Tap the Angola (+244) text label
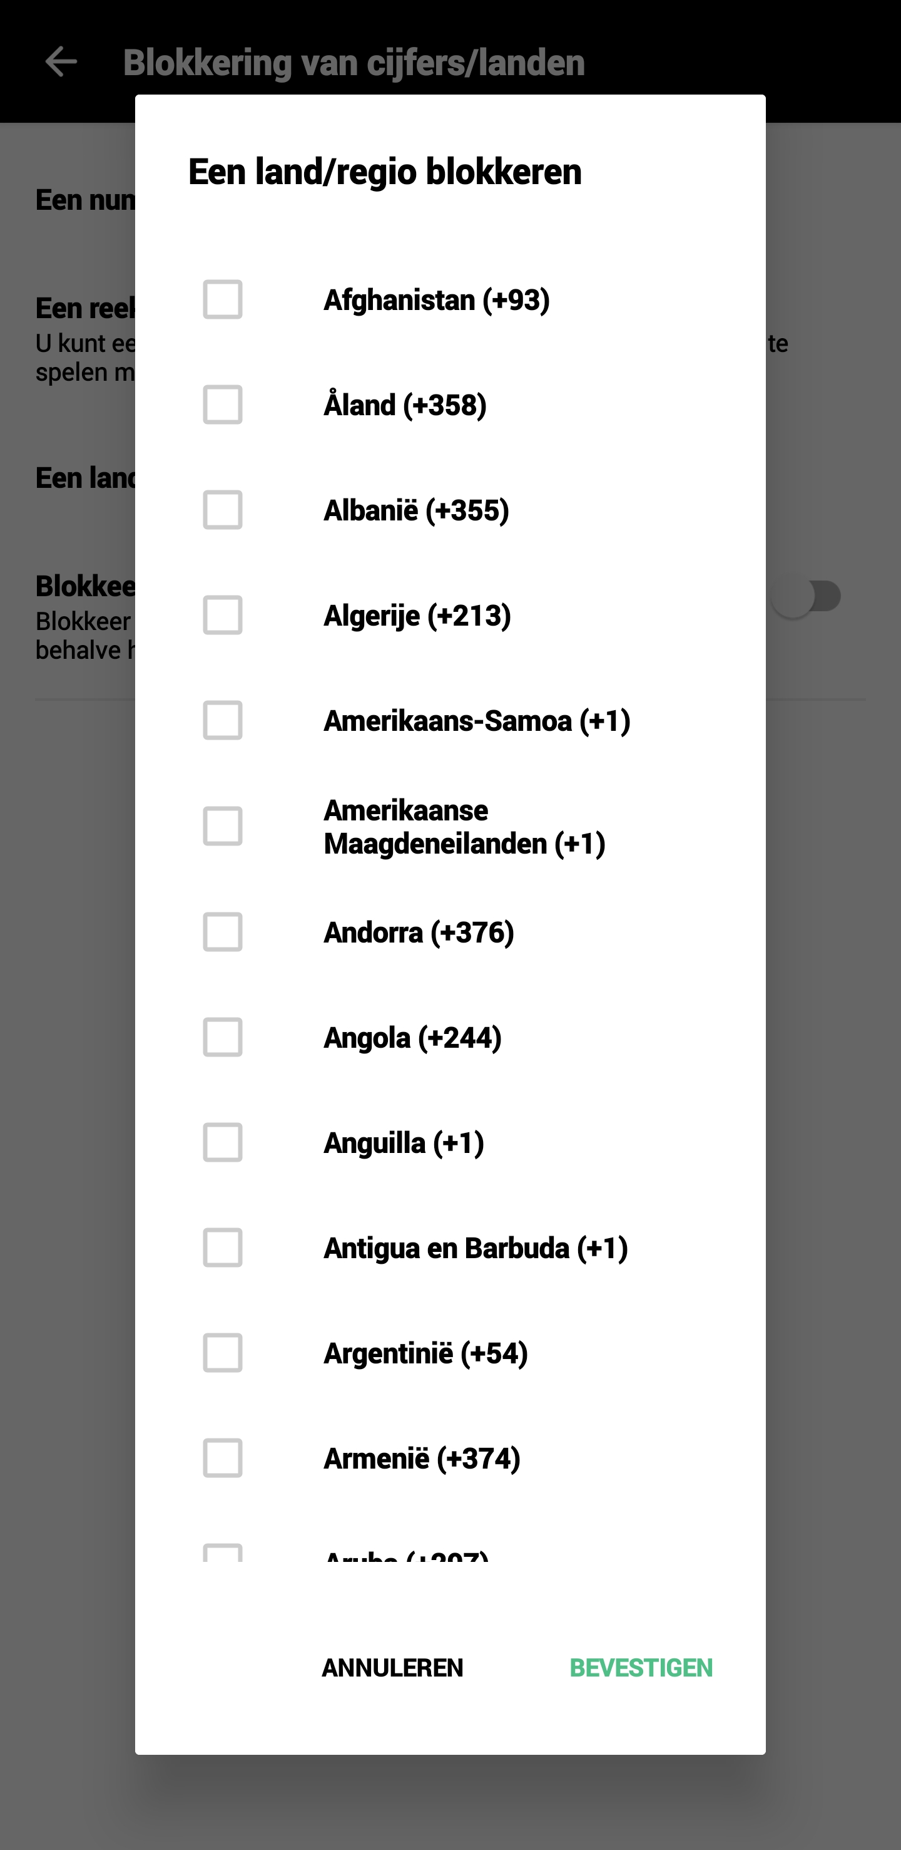Image resolution: width=901 pixels, height=1850 pixels. click(x=412, y=1038)
